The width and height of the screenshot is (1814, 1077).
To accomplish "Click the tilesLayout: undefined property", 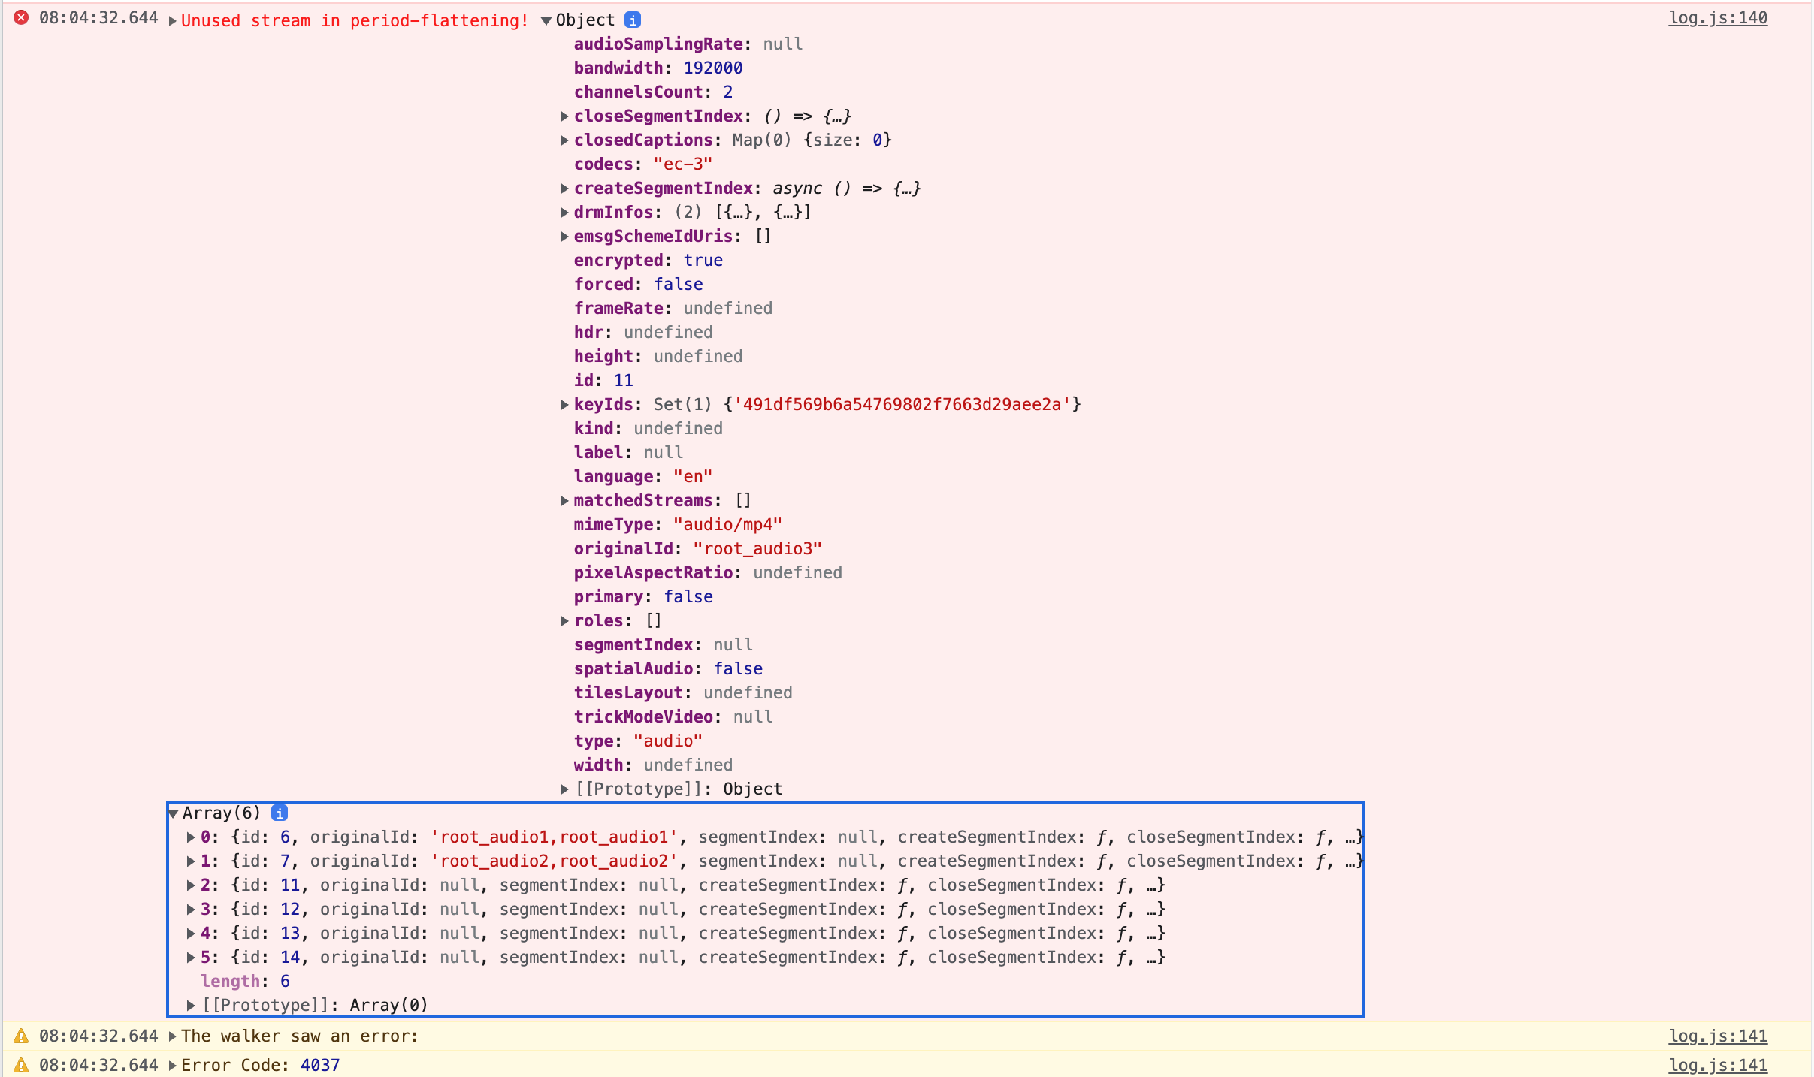I will tap(683, 693).
